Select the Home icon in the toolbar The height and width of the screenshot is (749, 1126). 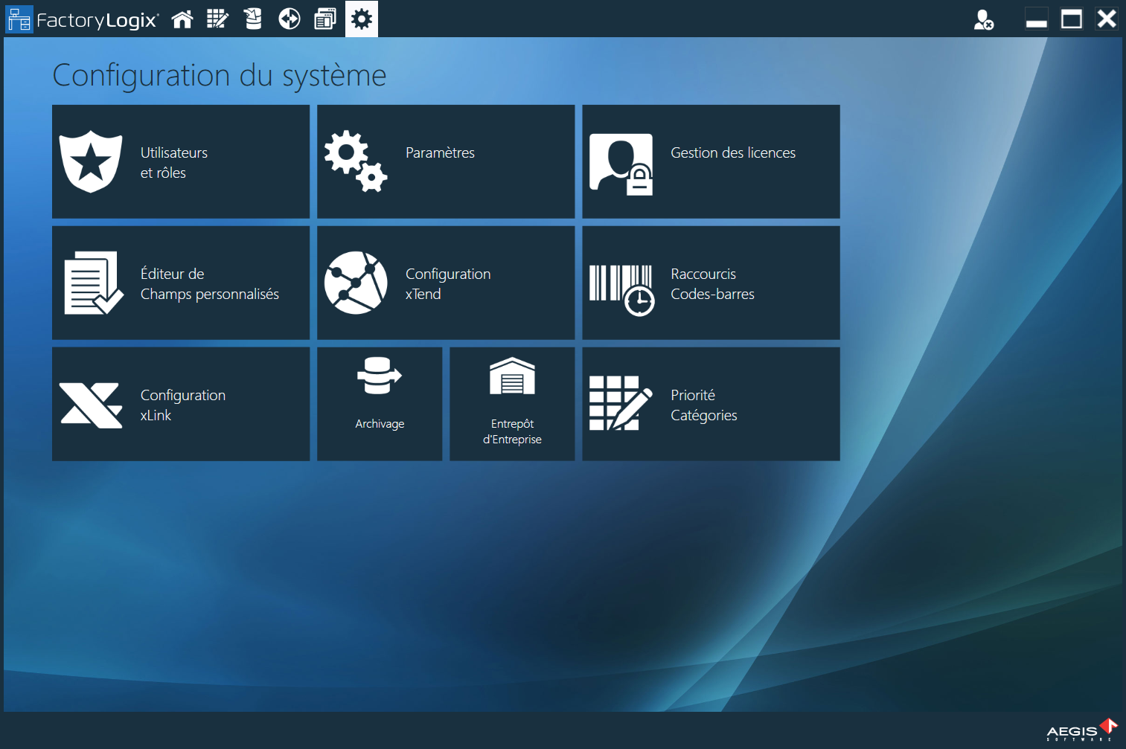tap(182, 19)
